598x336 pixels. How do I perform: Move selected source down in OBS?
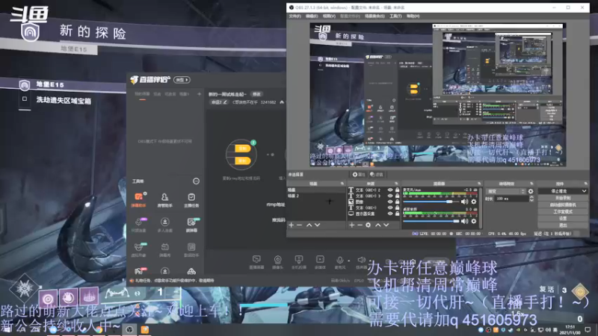click(386, 225)
